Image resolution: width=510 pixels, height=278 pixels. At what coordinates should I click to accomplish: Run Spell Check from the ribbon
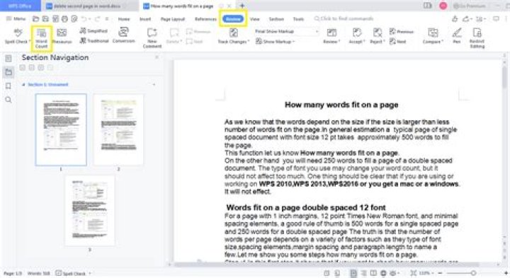pos(18,36)
